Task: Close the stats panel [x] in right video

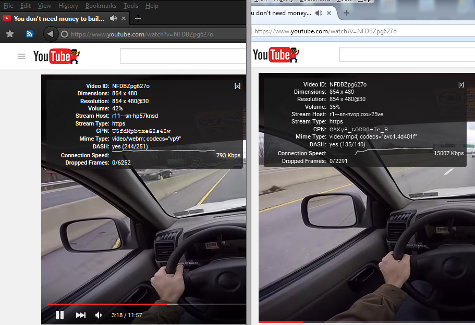Action: click(461, 85)
